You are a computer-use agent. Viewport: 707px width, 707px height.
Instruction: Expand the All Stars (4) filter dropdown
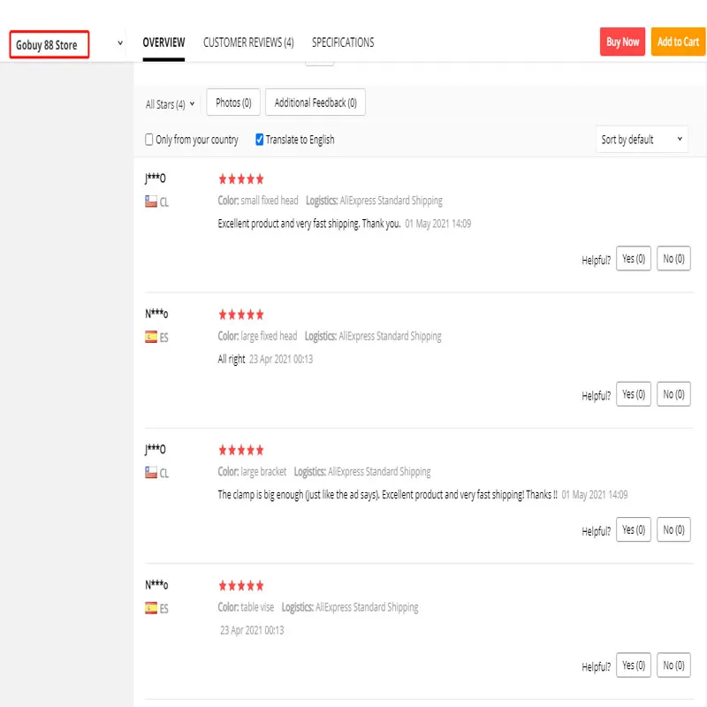[x=170, y=104]
